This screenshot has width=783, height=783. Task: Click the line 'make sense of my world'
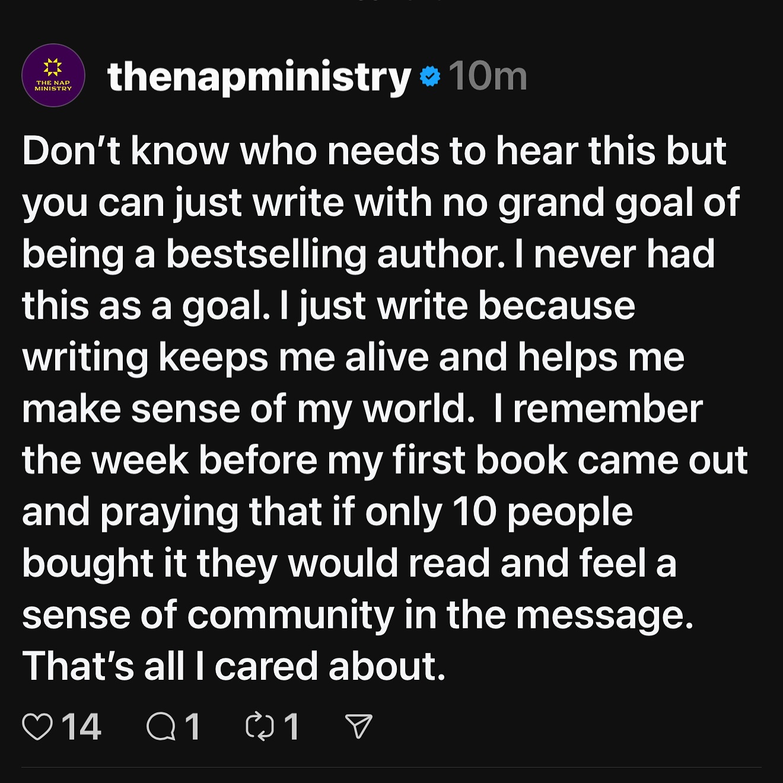click(x=248, y=409)
